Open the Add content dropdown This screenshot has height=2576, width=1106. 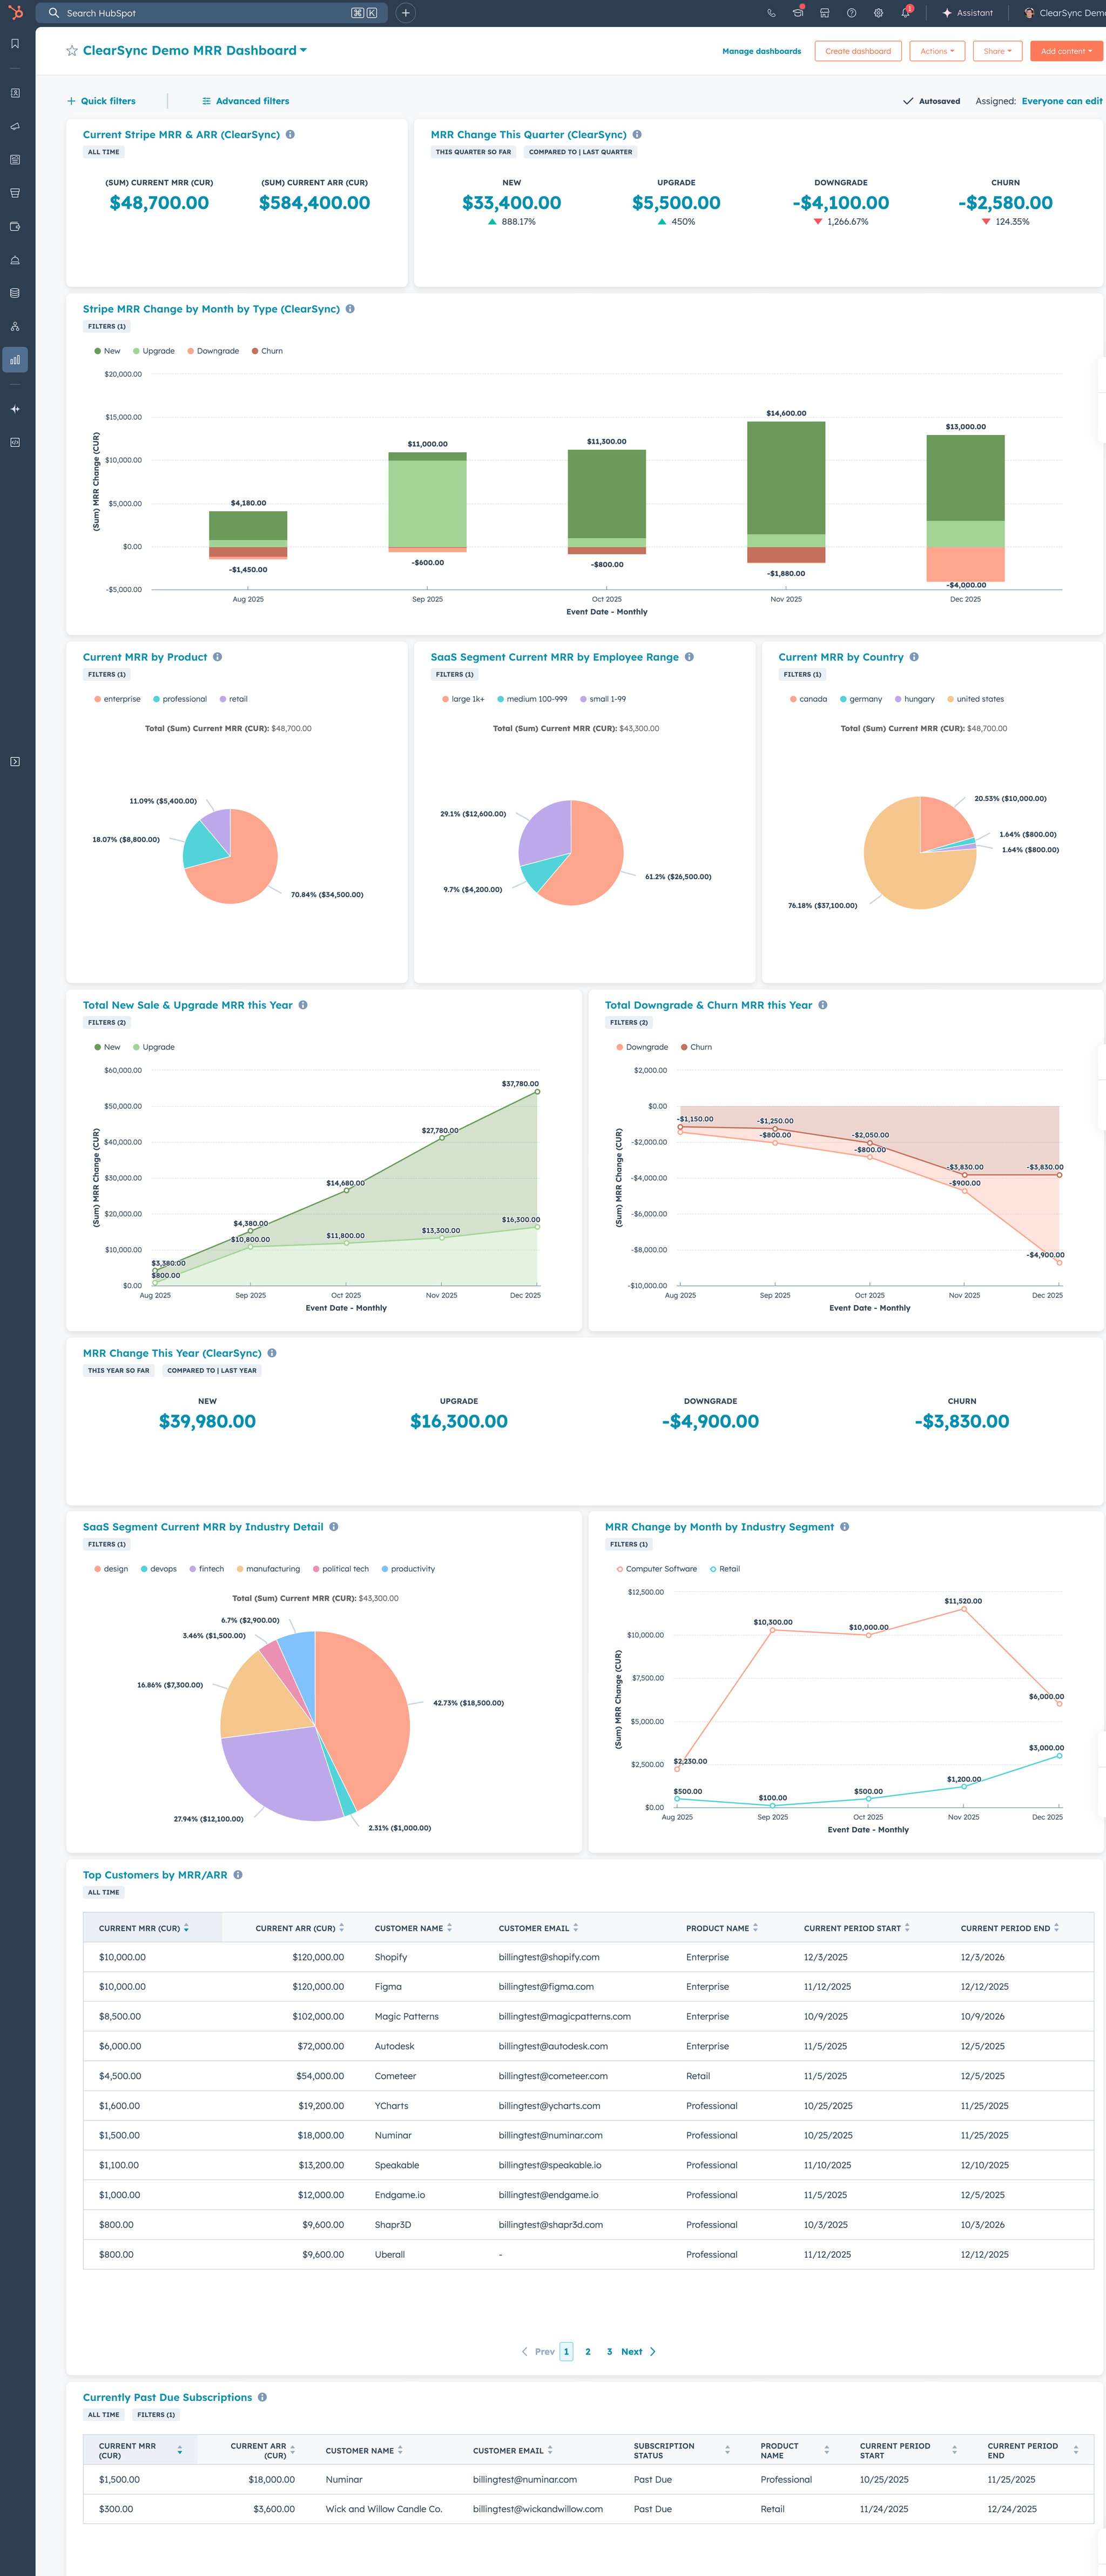tap(1065, 51)
